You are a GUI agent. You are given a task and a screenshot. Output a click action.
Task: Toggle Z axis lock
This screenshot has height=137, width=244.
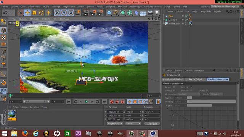click(x=71, y=13)
